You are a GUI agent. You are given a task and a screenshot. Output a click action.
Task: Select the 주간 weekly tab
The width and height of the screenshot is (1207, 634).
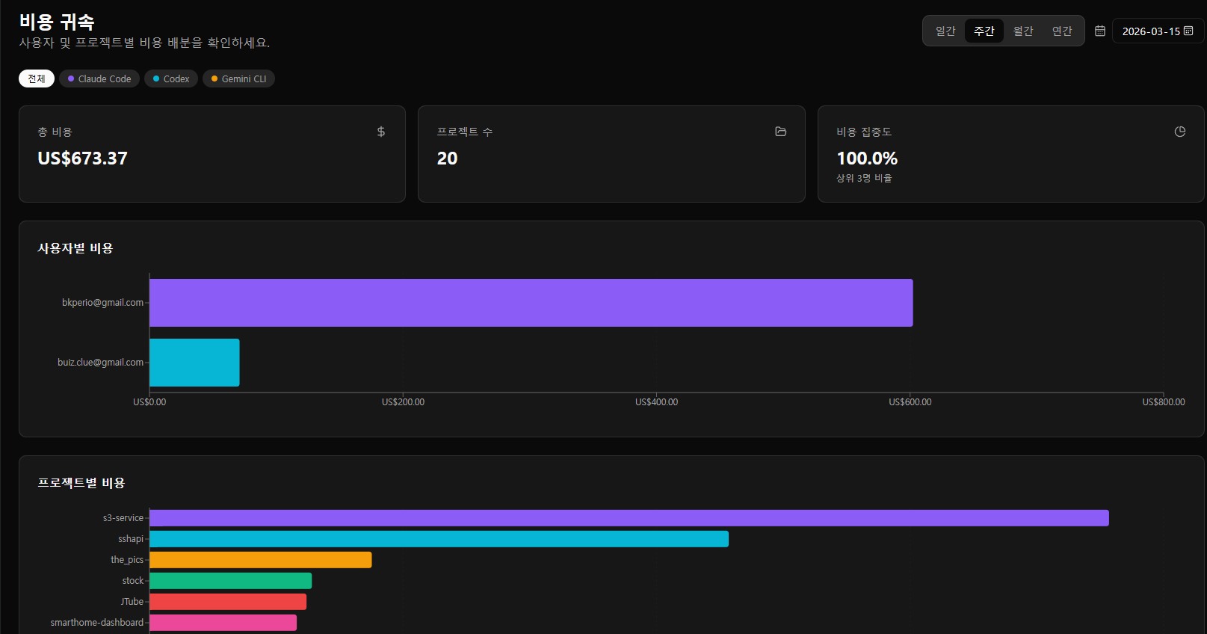point(984,31)
